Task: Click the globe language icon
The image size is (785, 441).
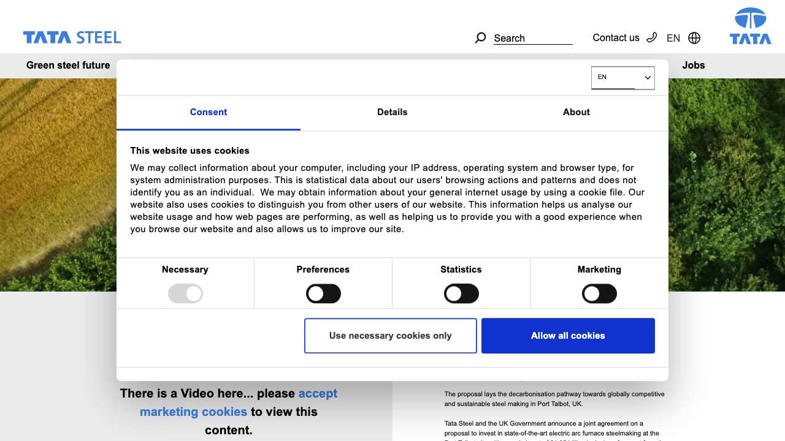Action: point(694,38)
